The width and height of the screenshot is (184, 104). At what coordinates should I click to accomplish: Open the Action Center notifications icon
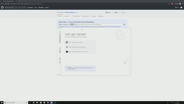182,103
